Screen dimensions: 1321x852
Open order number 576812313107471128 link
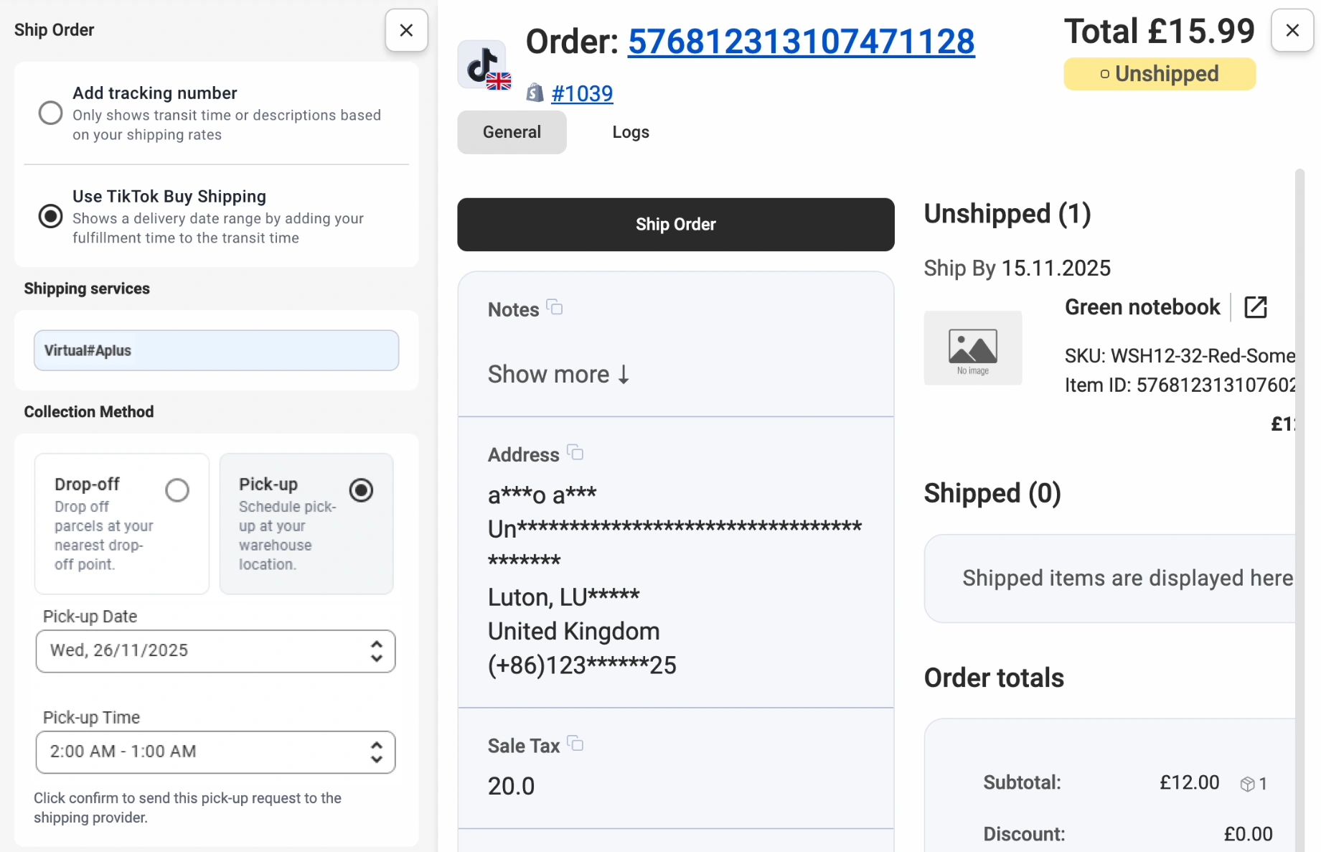click(x=801, y=42)
